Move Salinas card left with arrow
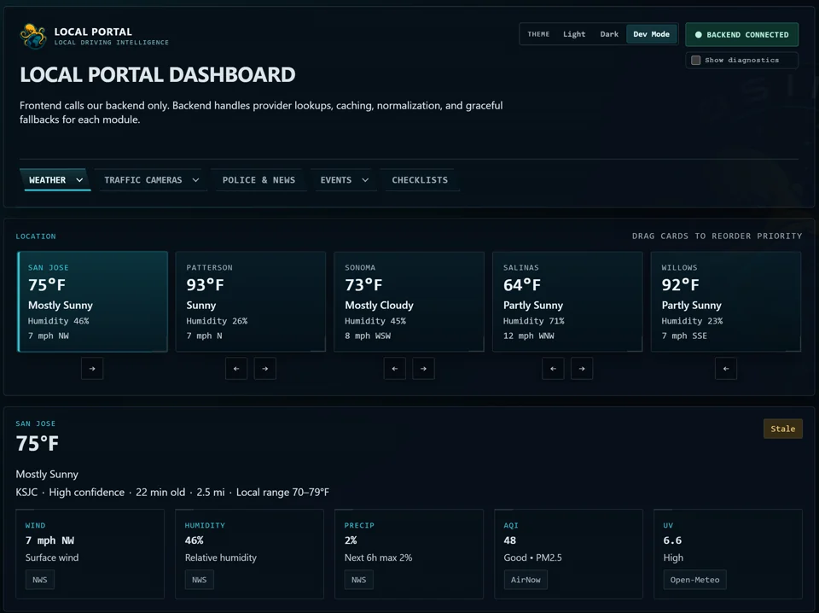Image resolution: width=819 pixels, height=613 pixels. click(x=553, y=369)
